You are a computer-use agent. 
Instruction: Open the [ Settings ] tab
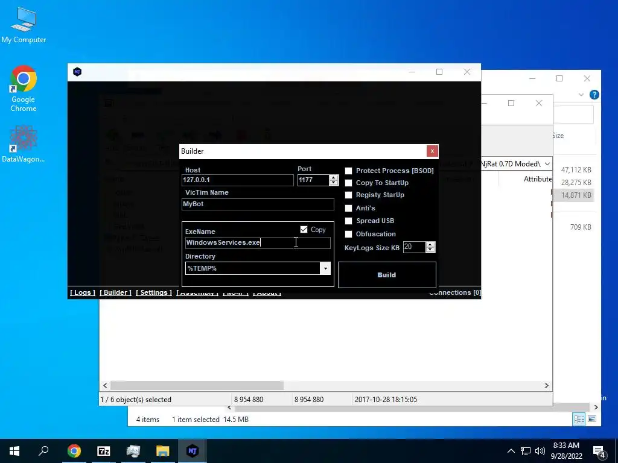point(154,292)
